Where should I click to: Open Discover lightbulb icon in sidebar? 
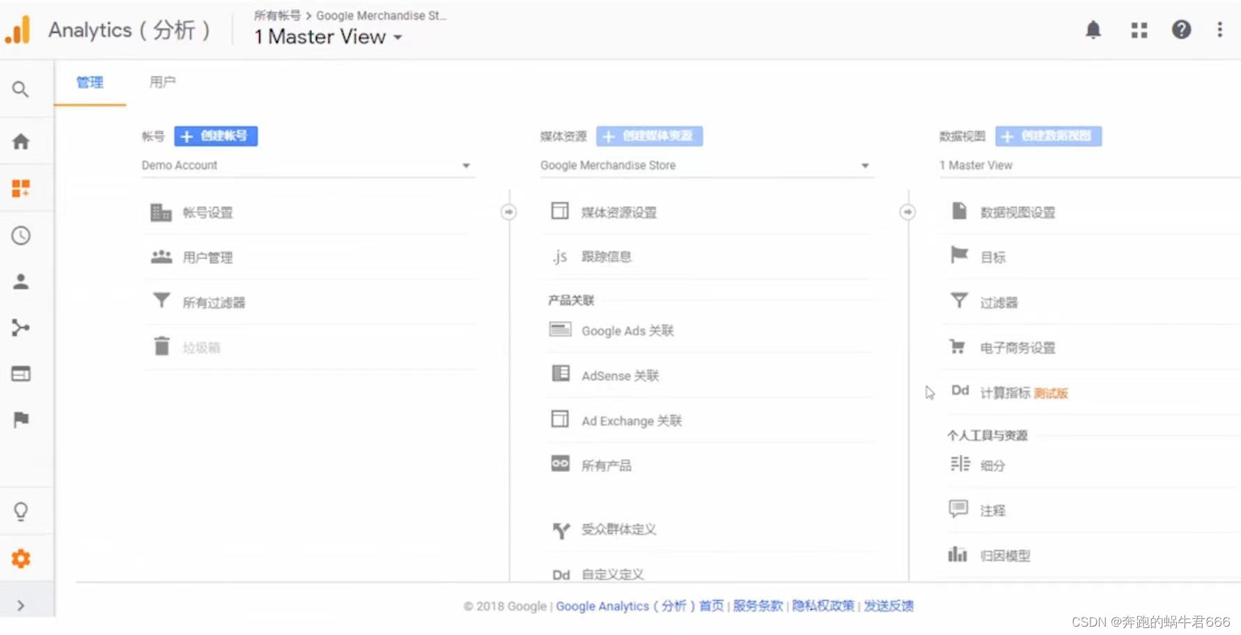point(21,512)
